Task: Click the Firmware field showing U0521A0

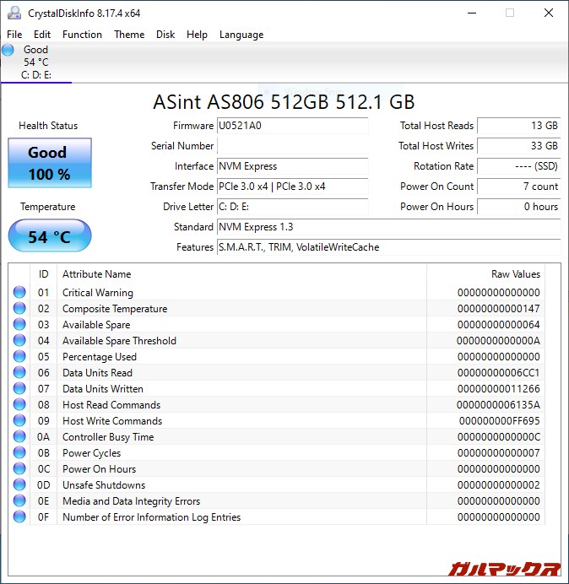Action: click(x=292, y=126)
